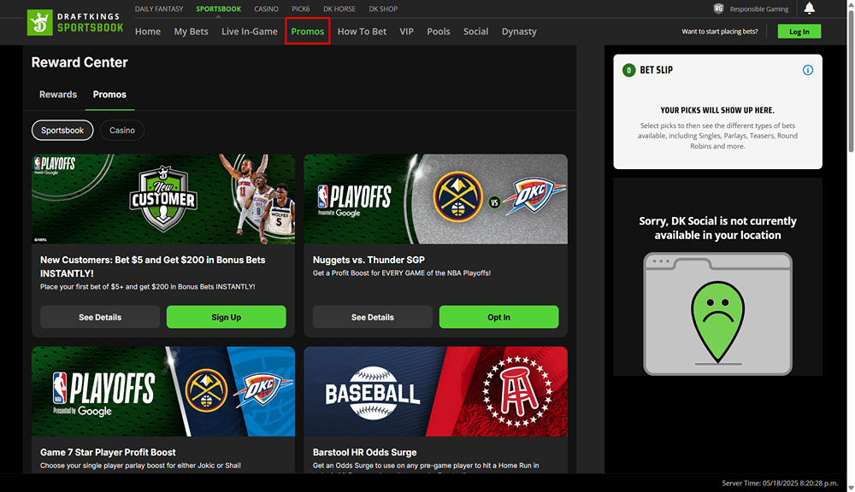Go to the VIP page
The width and height of the screenshot is (855, 492).
[x=406, y=32]
